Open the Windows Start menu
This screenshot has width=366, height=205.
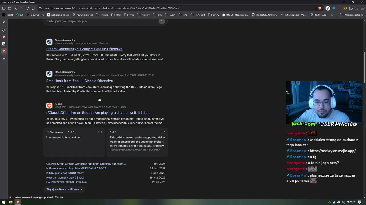(4, 202)
